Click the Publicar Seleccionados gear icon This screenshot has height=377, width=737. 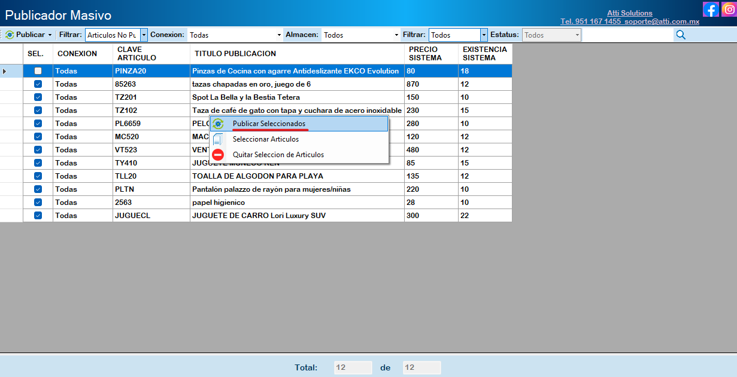click(x=218, y=124)
